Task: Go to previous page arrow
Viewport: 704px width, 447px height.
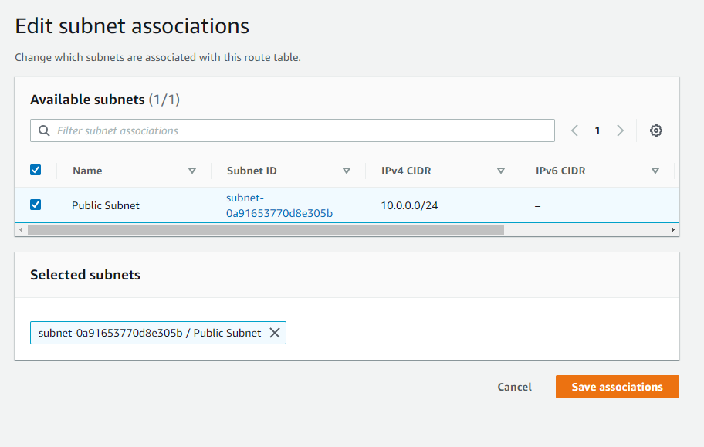Action: [x=574, y=130]
